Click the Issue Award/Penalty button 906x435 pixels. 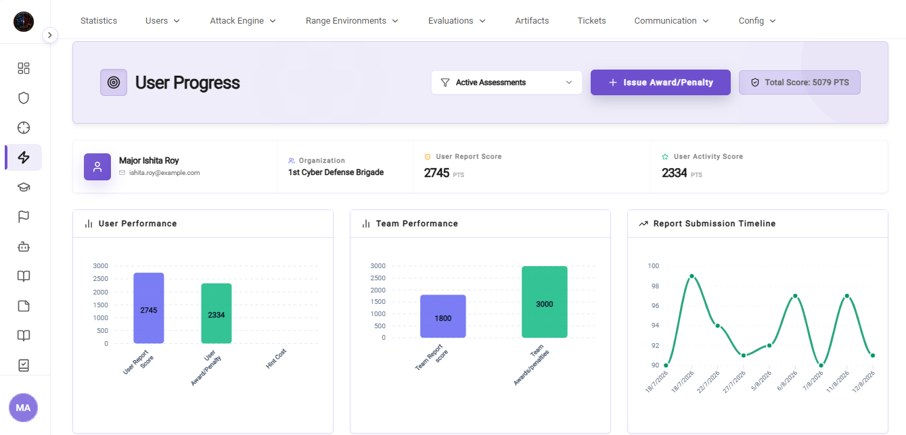(660, 82)
